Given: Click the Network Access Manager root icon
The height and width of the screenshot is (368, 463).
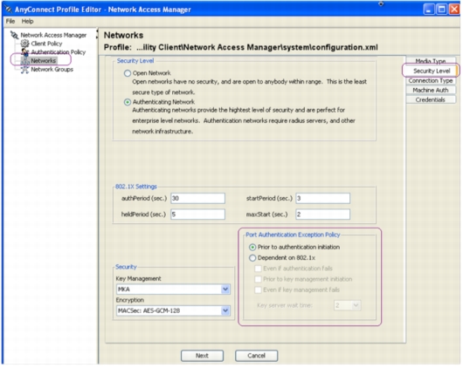Looking at the screenshot, I should pos(14,35).
